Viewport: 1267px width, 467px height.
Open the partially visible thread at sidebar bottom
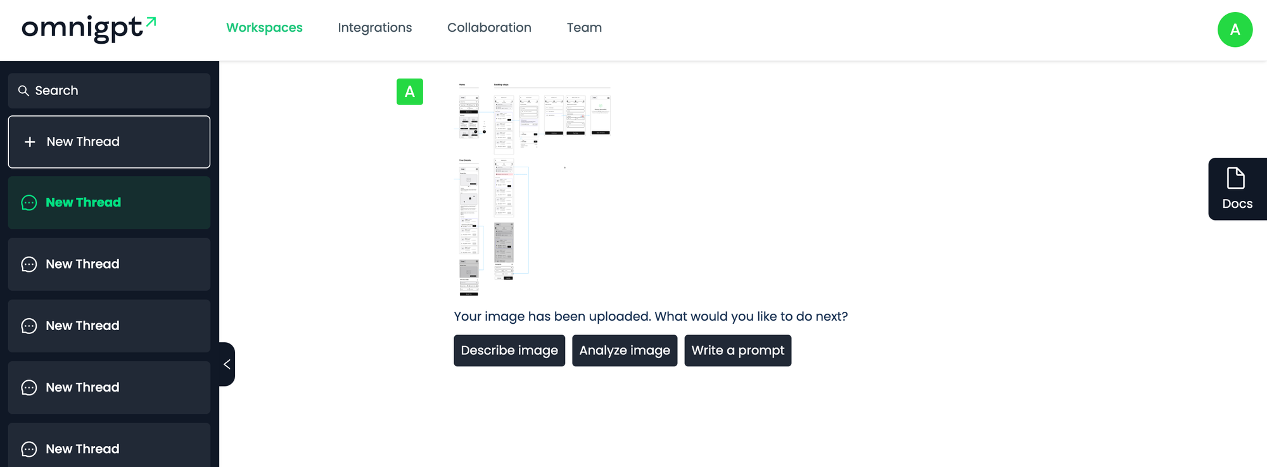pos(109,448)
